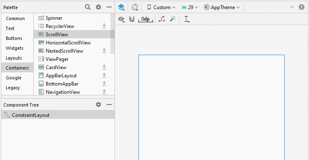
Task: Open Palette settings gear
Action: [x=98, y=7]
